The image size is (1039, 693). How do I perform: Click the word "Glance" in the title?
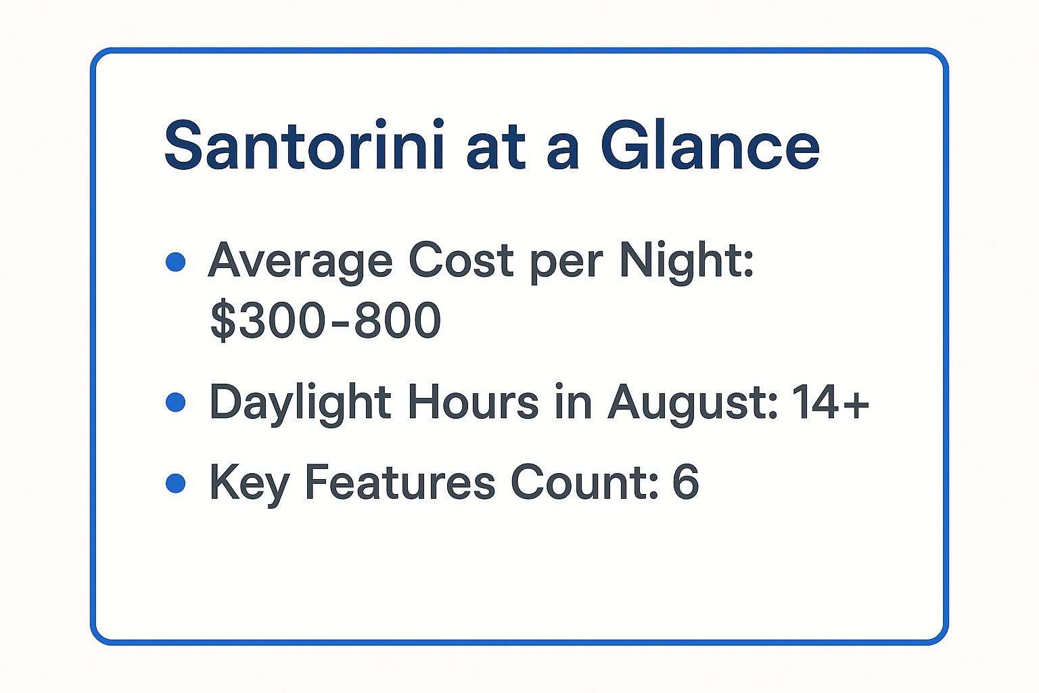tap(710, 146)
